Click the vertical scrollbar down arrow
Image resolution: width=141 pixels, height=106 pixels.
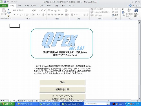click(139, 98)
